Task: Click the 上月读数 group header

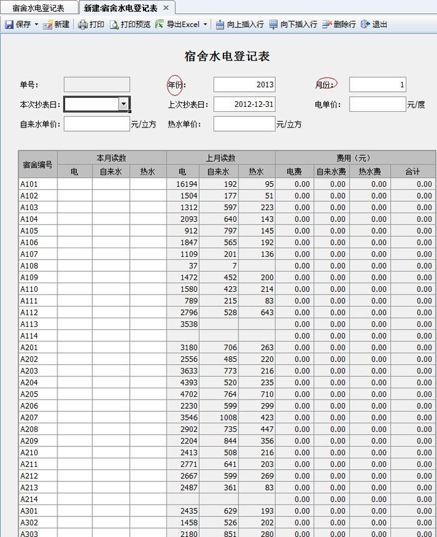Action: 220,158
